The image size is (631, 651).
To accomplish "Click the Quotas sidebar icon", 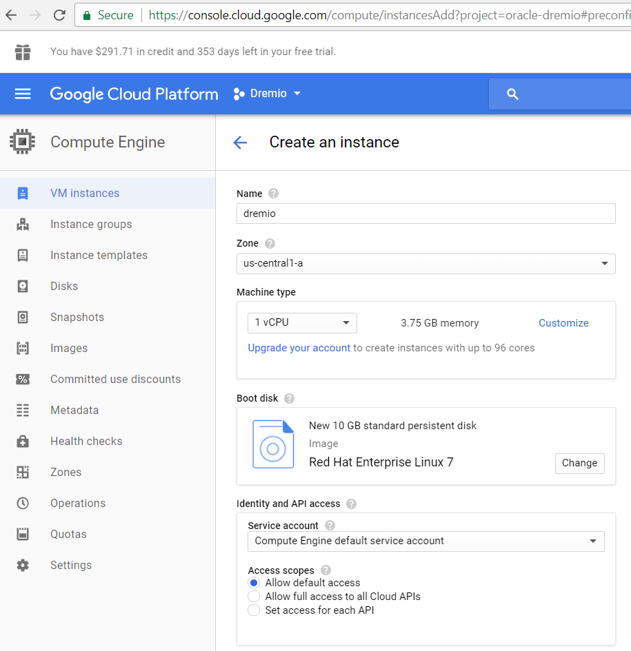I will pyautogui.click(x=23, y=534).
